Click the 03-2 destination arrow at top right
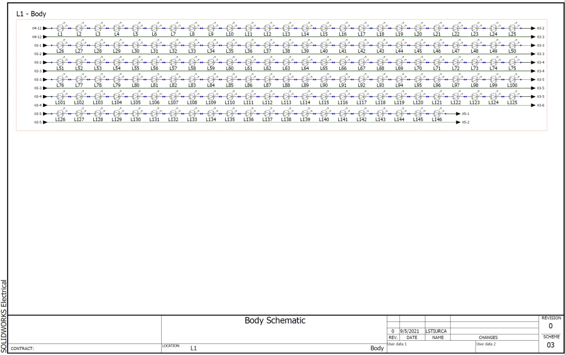565x355 pixels. click(x=533, y=28)
